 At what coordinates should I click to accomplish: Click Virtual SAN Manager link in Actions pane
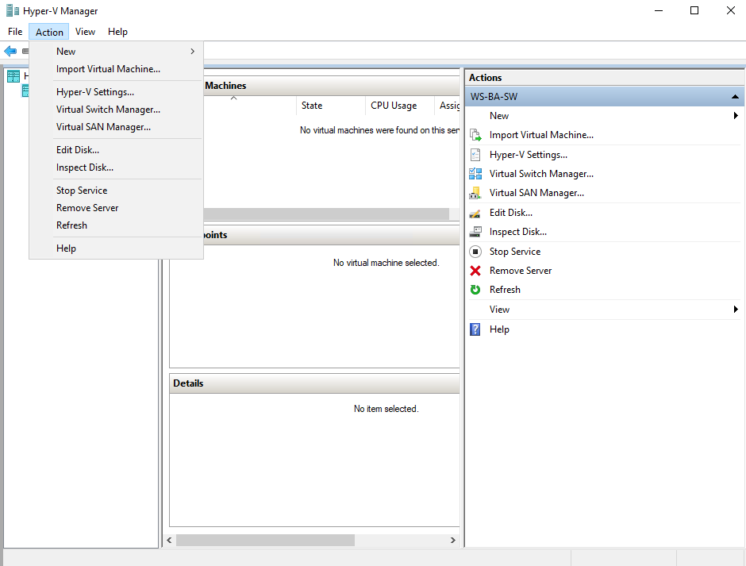(x=536, y=193)
